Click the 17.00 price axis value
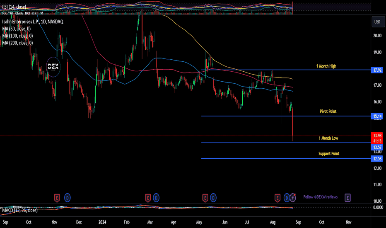This screenshot has width=386, height=228. (x=377, y=85)
